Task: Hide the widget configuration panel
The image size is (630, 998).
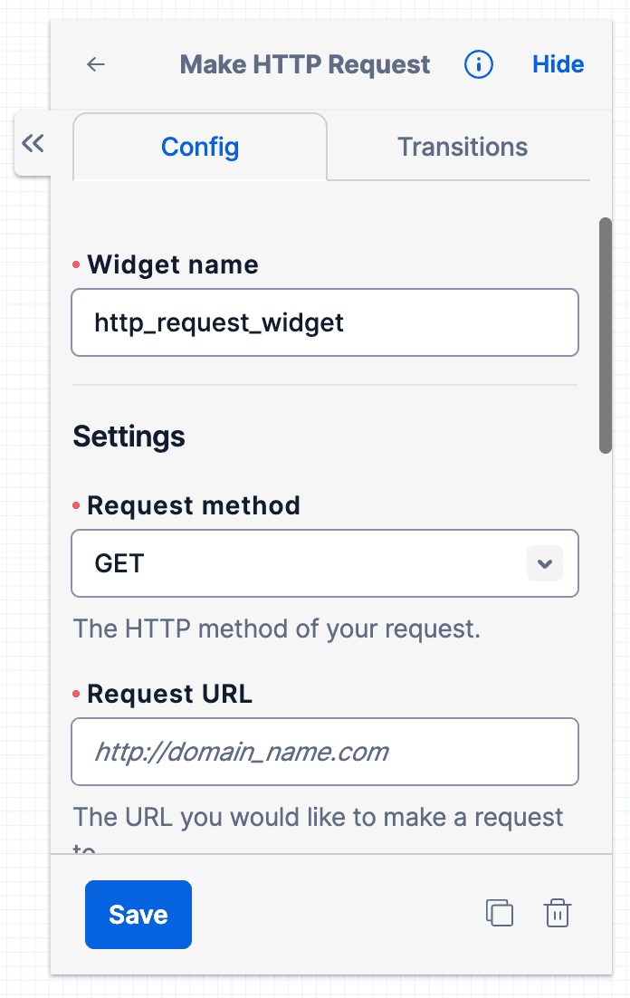Action: pos(558,63)
